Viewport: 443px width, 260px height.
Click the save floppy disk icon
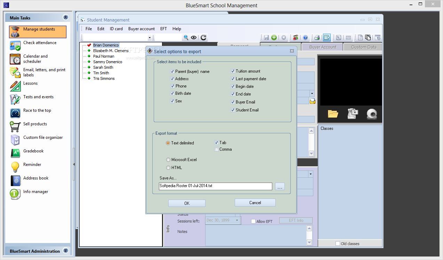(266, 37)
